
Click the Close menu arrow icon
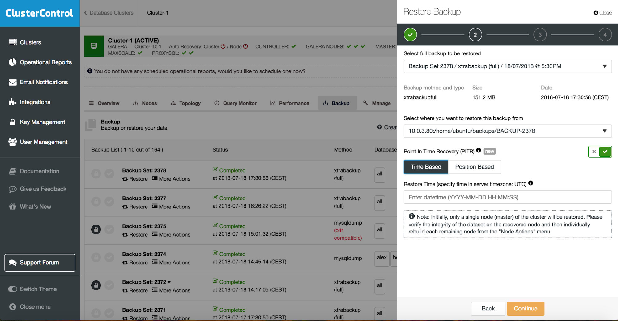[13, 307]
